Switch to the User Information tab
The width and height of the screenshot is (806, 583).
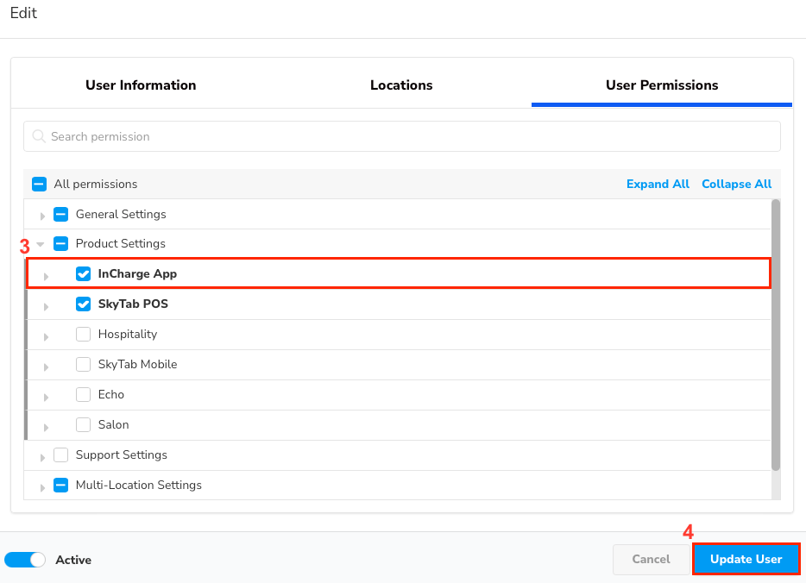[x=141, y=85]
